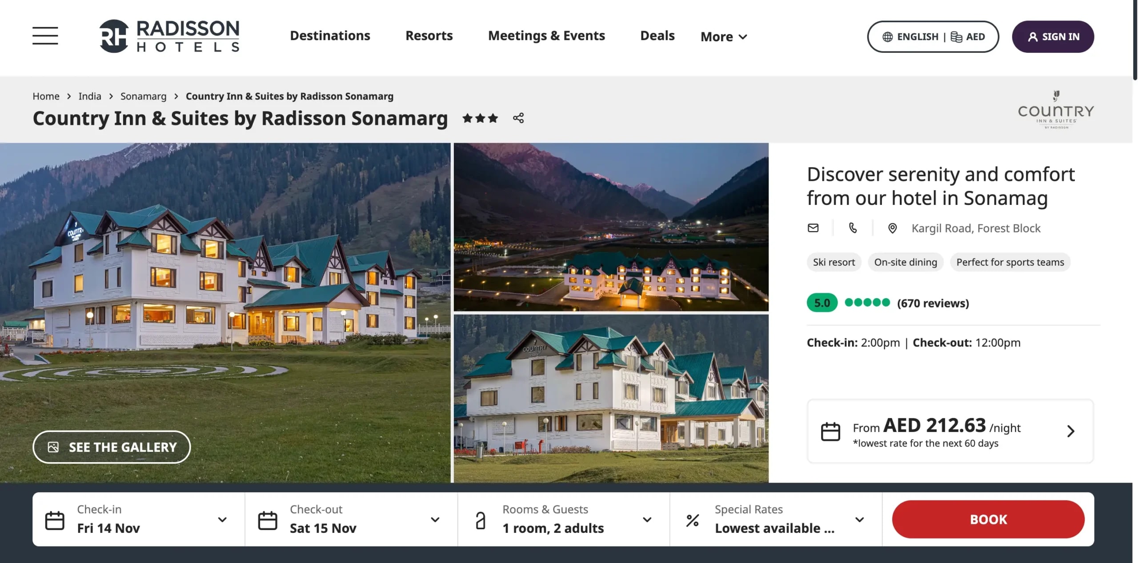Open the night valley aerial photo
Screen dimensions: 1138x563
pos(611,227)
